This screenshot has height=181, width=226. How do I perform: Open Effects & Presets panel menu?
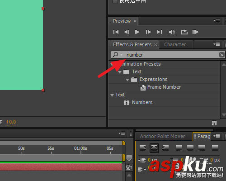[217, 44]
